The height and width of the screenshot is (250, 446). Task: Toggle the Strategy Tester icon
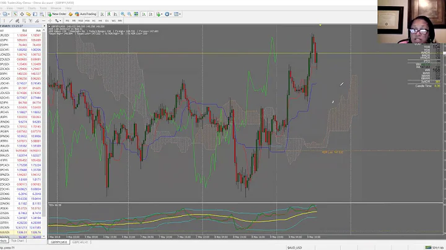click(x=42, y=14)
